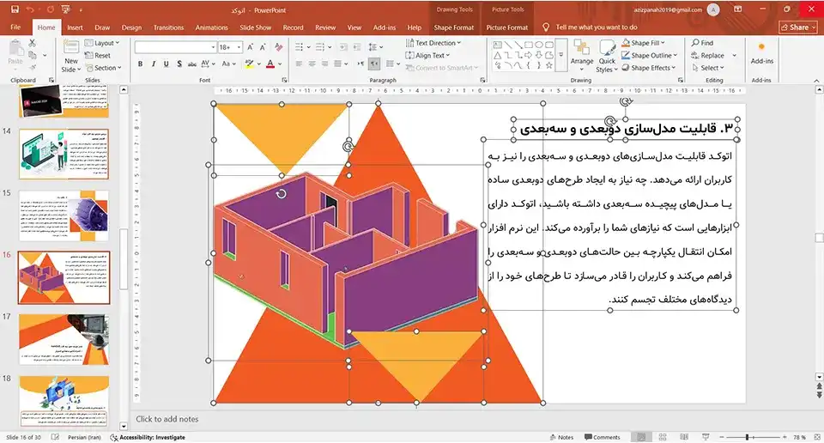The height and width of the screenshot is (443, 824).
Task: Click the New Slide button
Action: click(x=71, y=56)
